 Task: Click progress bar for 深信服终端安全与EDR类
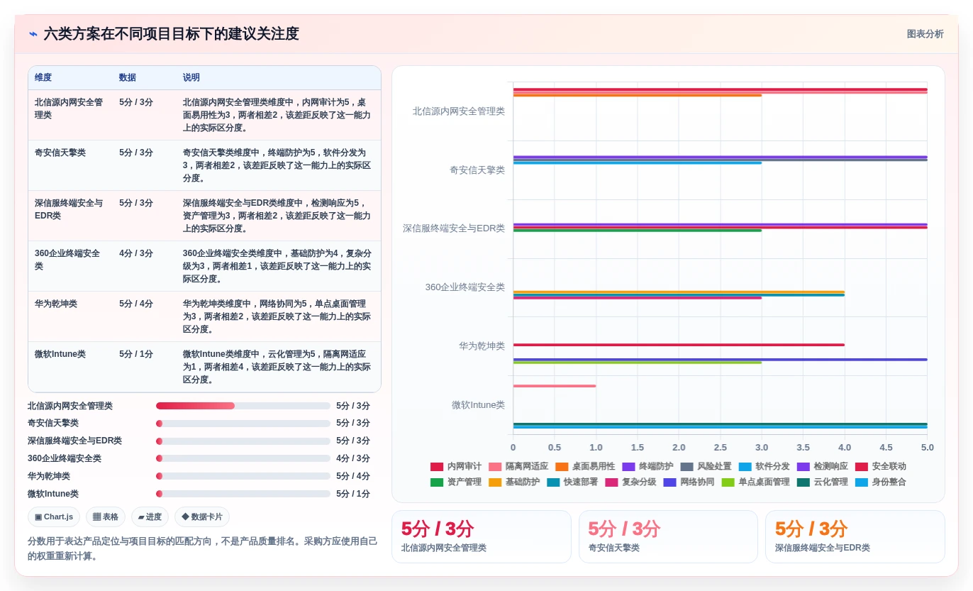pos(243,441)
